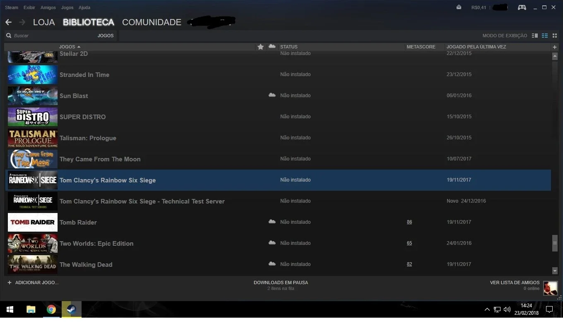Switch to the grid view mode icon
This screenshot has height=328, width=563.
coord(555,36)
